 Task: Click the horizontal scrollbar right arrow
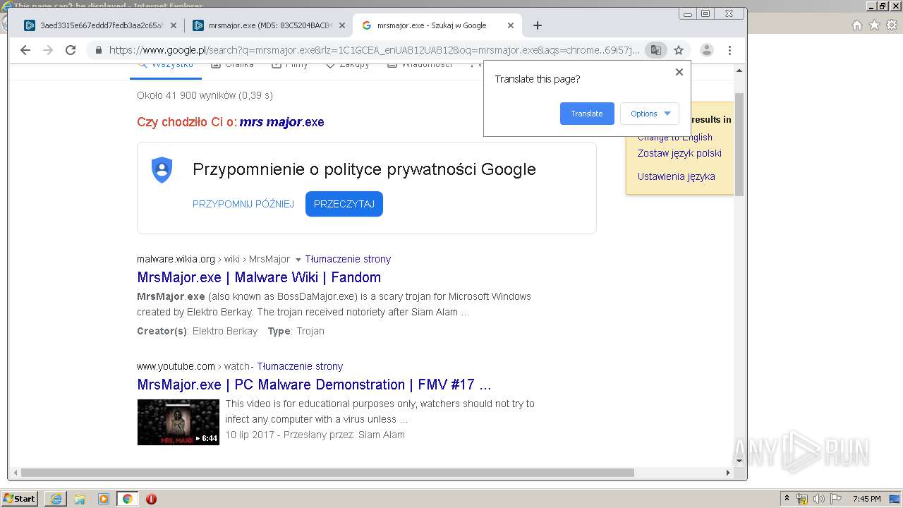(728, 473)
